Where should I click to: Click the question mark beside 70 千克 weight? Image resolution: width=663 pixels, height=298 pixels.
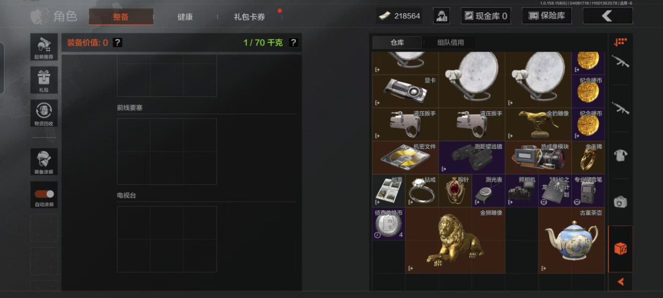click(x=293, y=42)
